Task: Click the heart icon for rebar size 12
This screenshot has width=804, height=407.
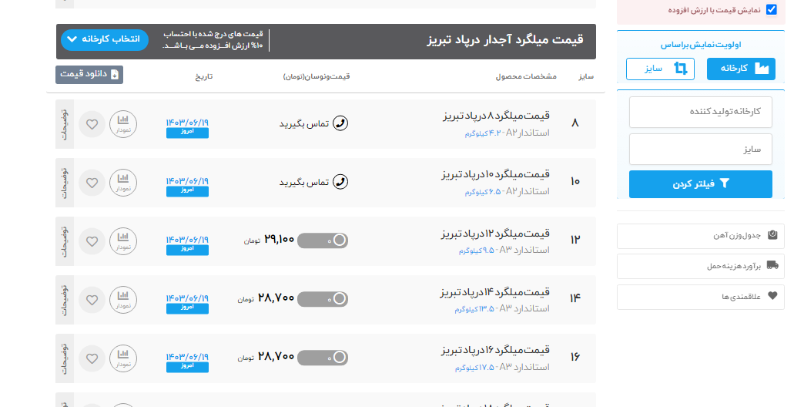Action: coord(92,241)
